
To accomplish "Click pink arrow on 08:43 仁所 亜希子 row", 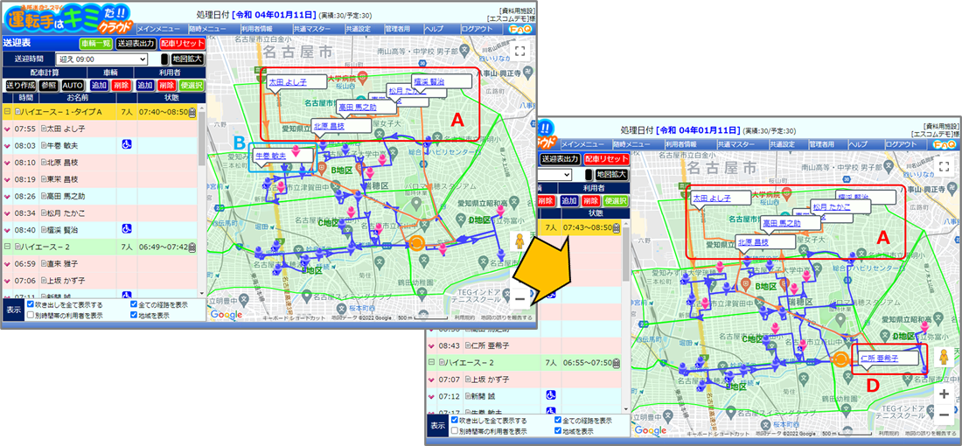I will point(430,345).
